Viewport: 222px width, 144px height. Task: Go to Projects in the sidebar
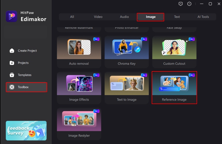point(23,63)
